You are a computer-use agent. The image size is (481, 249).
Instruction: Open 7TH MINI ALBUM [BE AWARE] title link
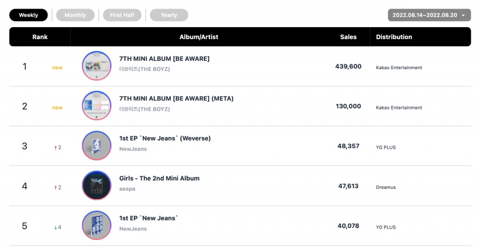(164, 59)
